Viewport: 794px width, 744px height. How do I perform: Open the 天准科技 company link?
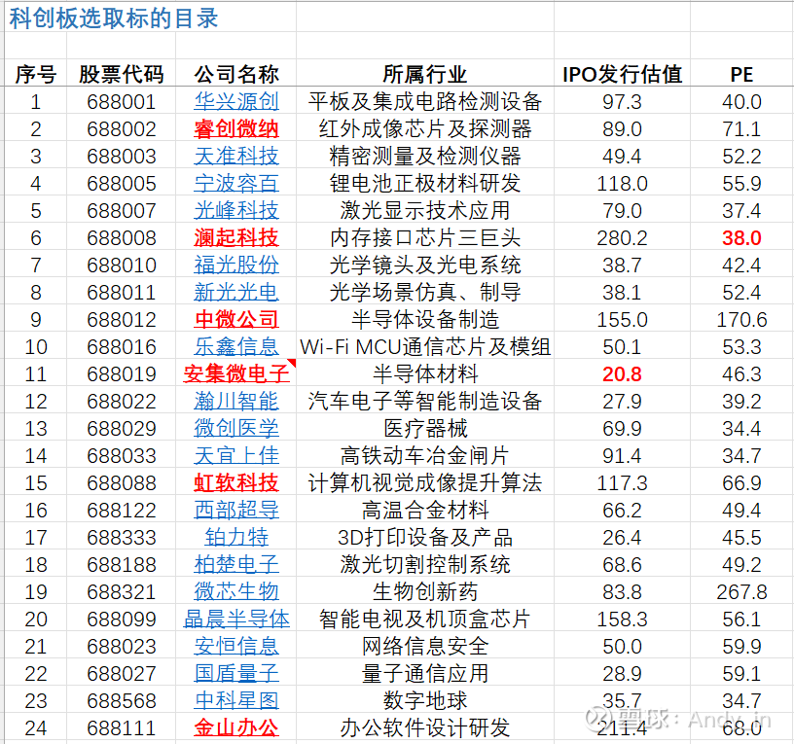[x=236, y=156]
